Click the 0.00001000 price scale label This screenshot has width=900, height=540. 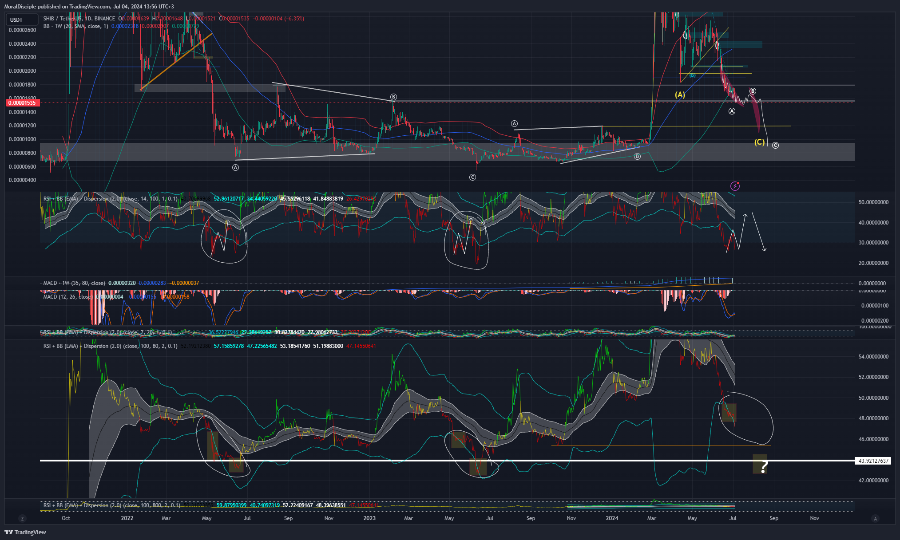tap(23, 139)
